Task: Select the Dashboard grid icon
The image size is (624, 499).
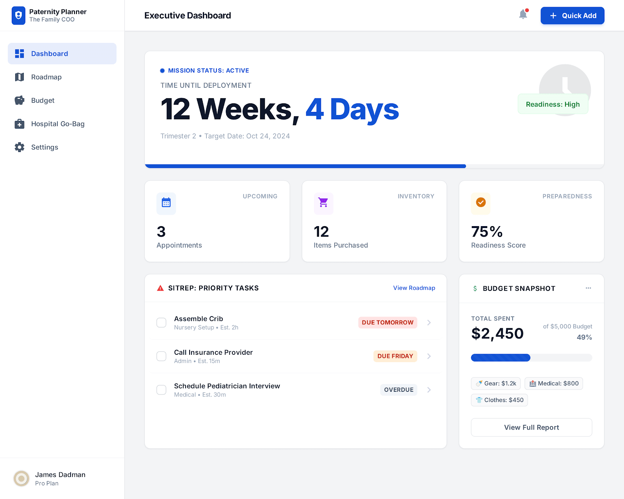Action: point(19,53)
